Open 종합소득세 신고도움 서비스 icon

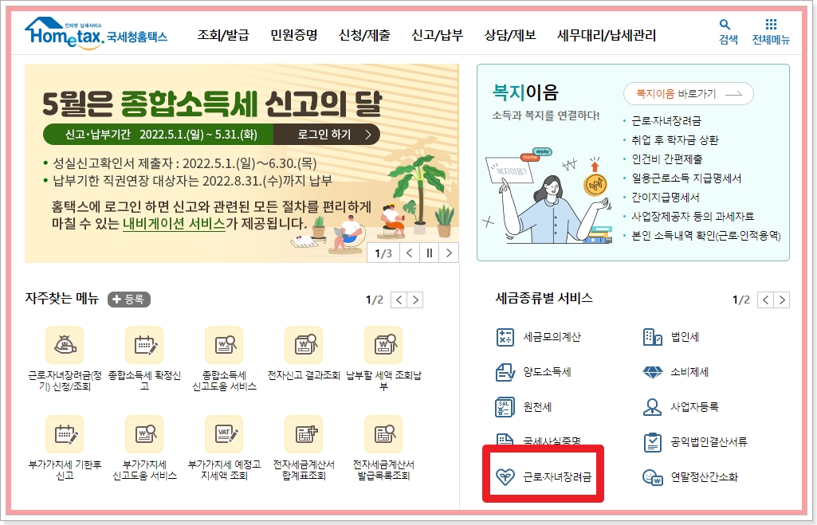(224, 345)
